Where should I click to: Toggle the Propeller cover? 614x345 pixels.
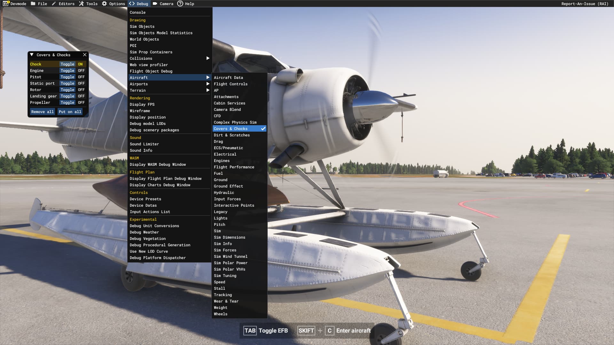coord(67,103)
